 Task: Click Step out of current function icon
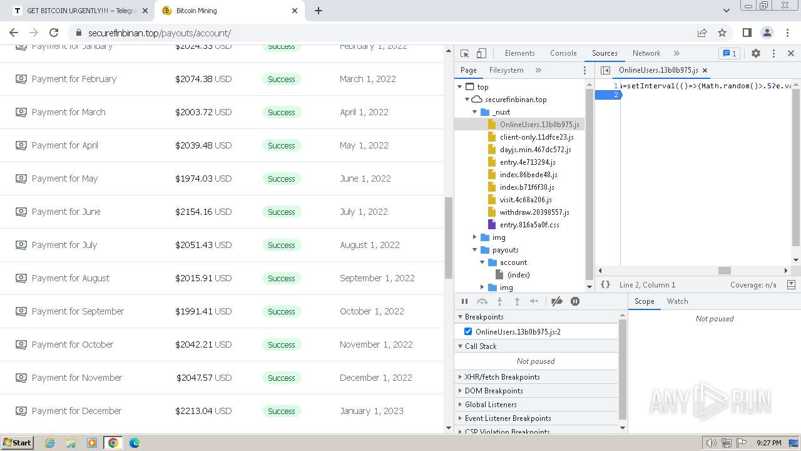click(517, 301)
